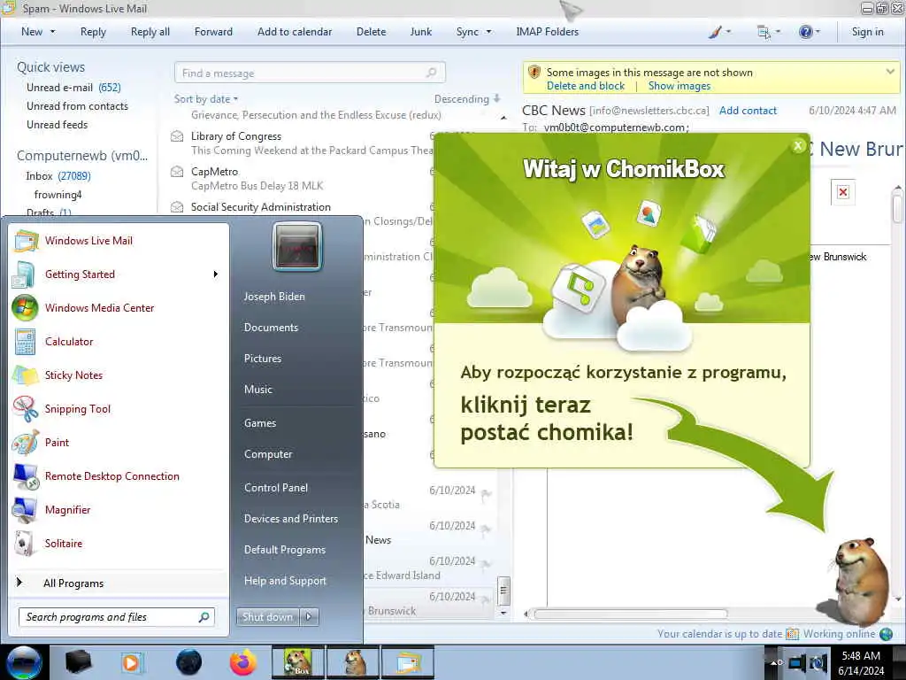Screen dimensions: 906x680
Task: Open Help and Support
Action: 285,581
